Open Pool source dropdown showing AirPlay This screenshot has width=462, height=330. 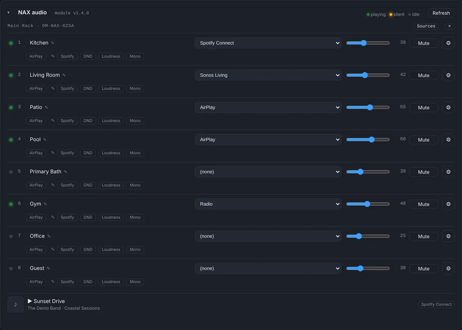268,140
